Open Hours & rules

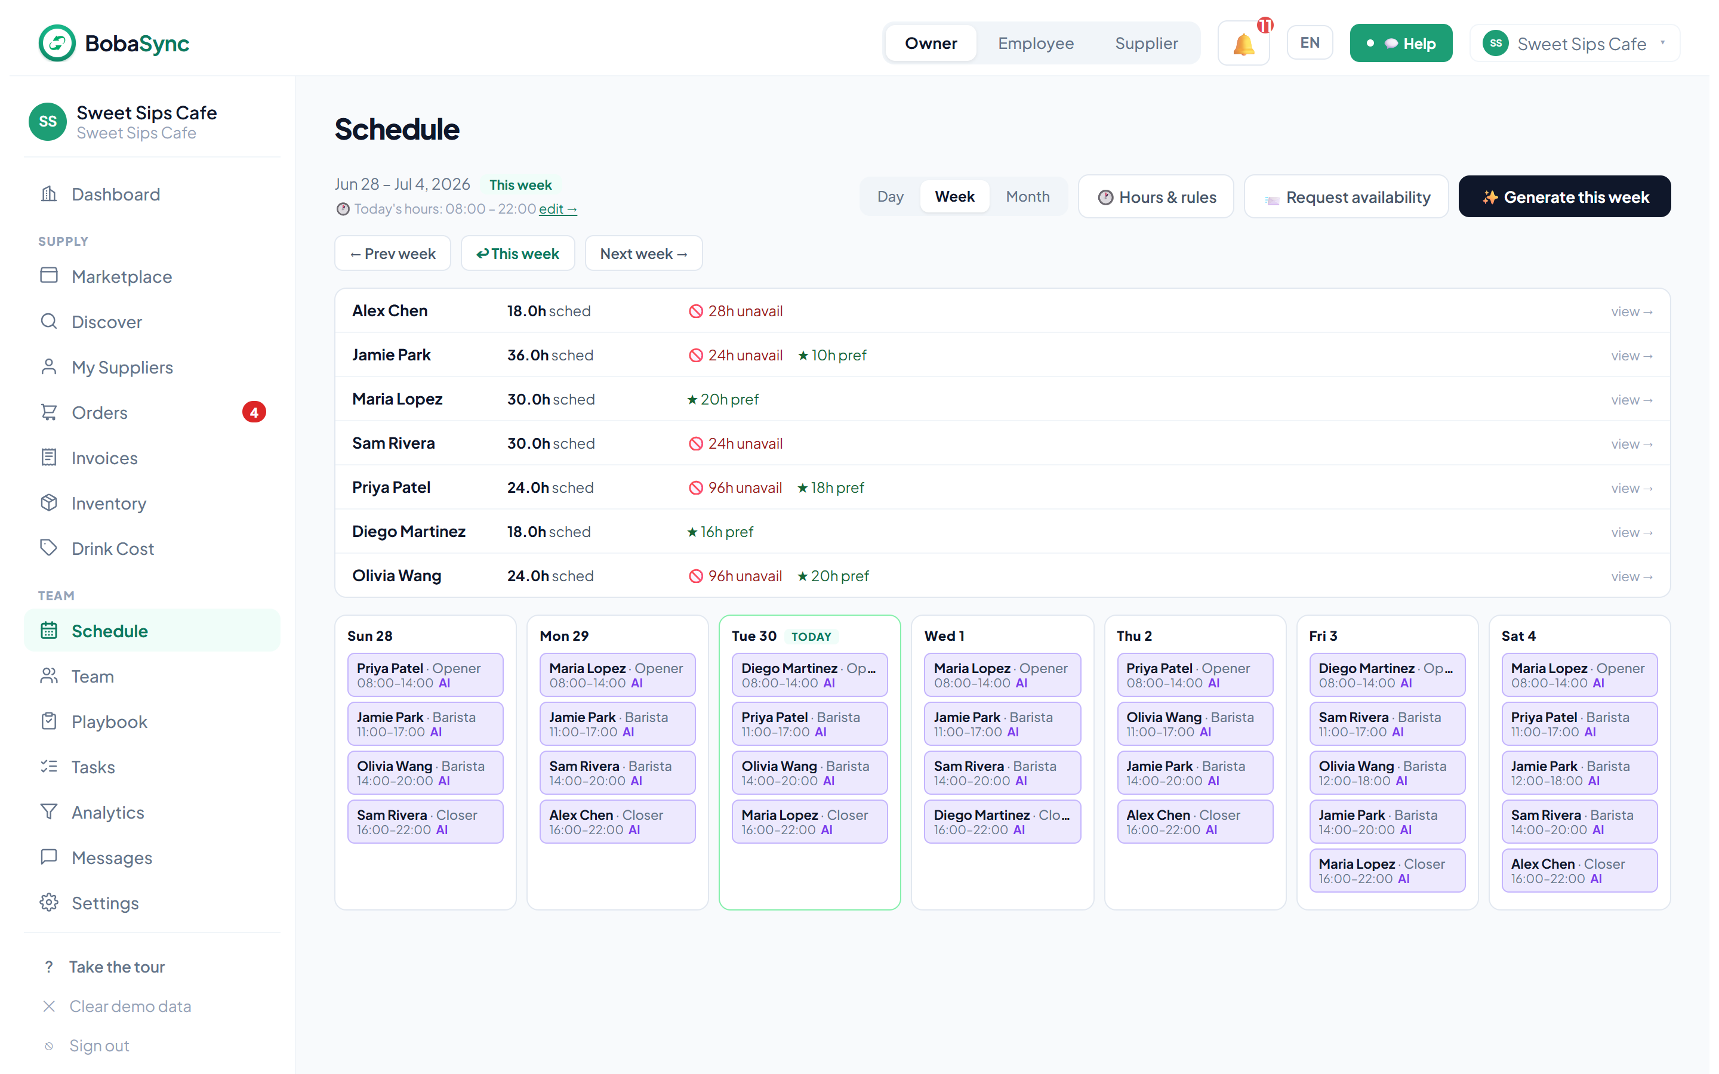click(x=1156, y=197)
